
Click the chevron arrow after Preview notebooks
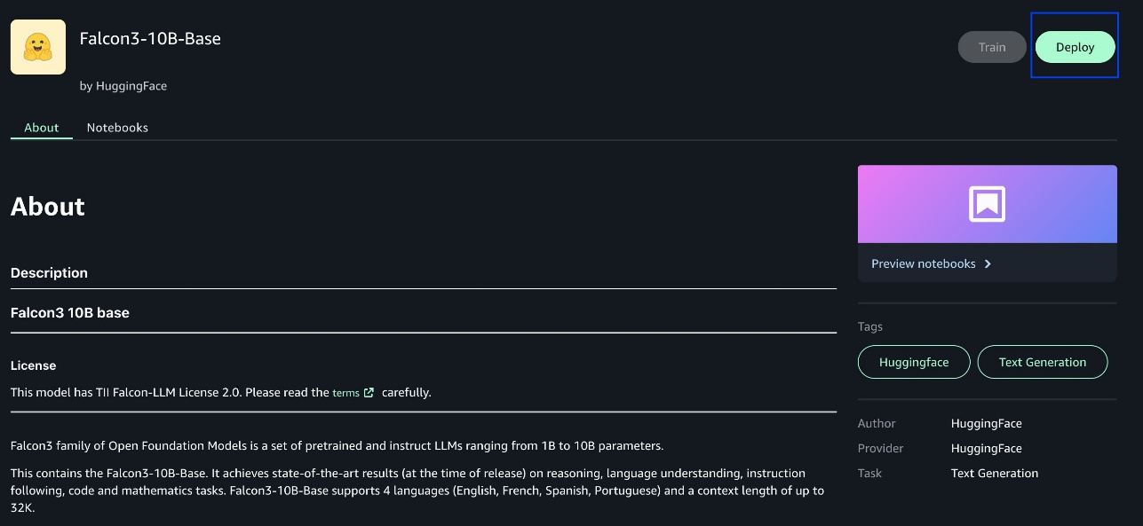(x=988, y=263)
